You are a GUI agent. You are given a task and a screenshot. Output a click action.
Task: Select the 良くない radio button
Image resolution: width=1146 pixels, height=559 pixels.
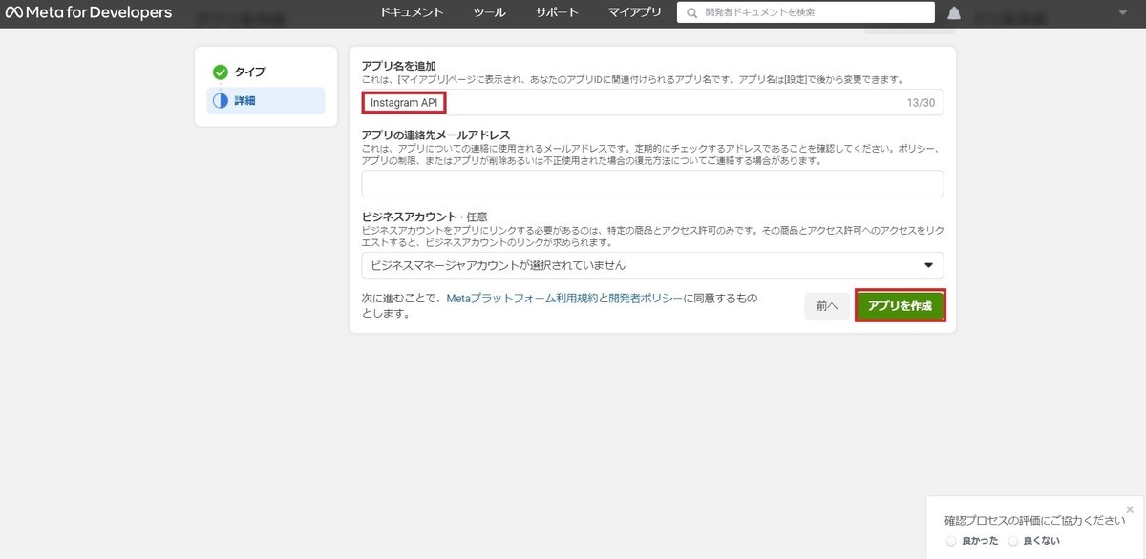pyautogui.click(x=1013, y=541)
